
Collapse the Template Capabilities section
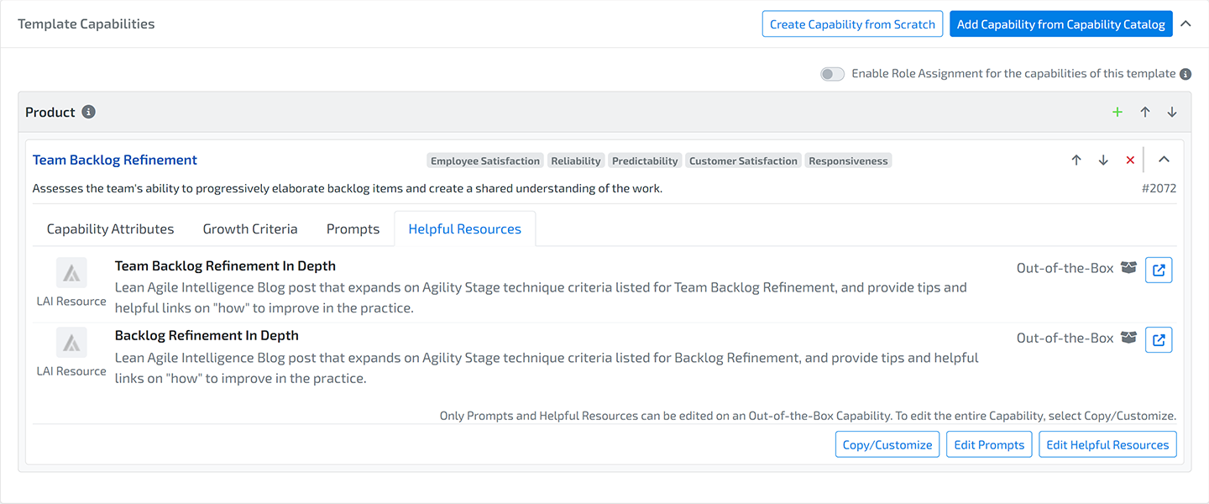[1185, 24]
